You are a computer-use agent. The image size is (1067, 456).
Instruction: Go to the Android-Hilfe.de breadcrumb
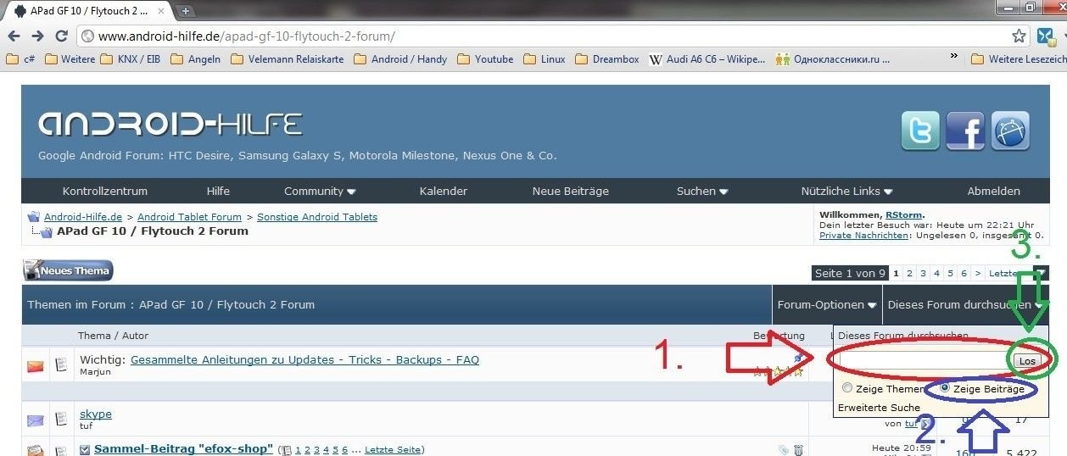coord(83,217)
